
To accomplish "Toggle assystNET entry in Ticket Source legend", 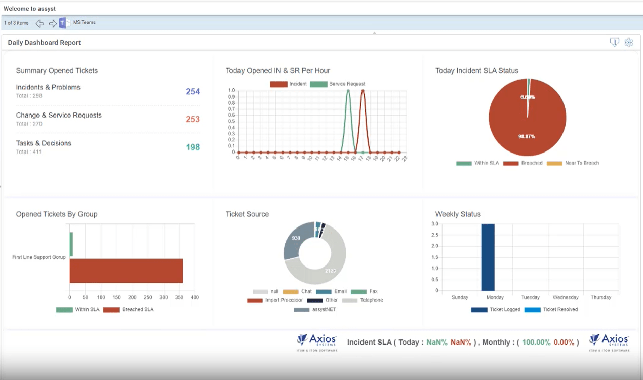I will 315,309.
